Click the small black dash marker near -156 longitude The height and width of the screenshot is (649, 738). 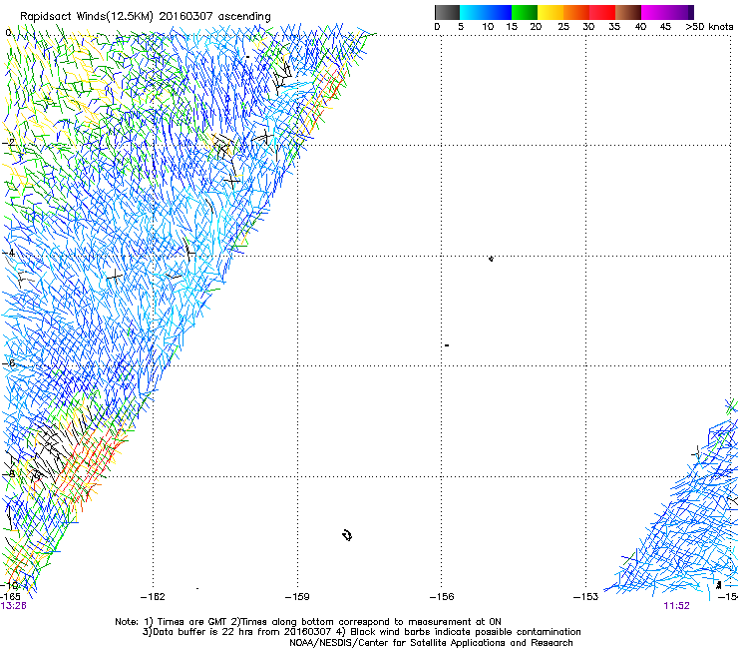(447, 345)
